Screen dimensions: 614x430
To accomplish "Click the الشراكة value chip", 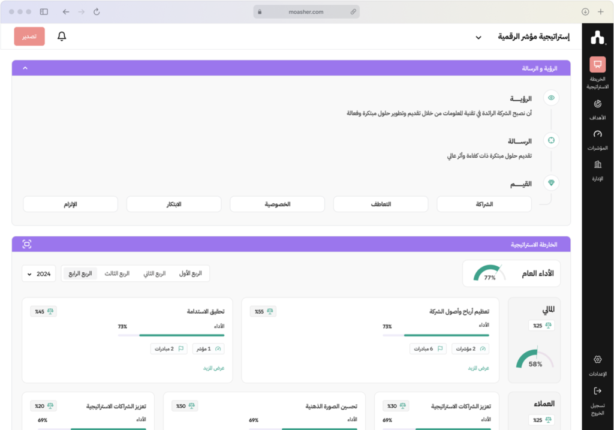I will point(484,204).
